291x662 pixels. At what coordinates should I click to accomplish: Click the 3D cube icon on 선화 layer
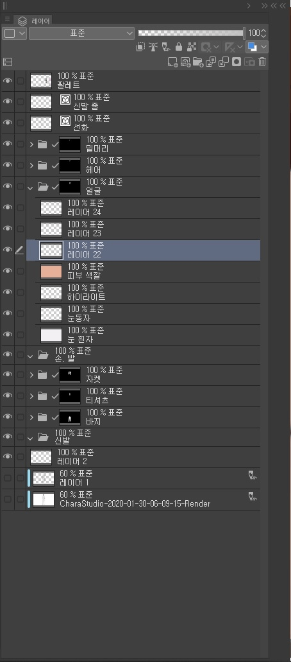(x=65, y=121)
